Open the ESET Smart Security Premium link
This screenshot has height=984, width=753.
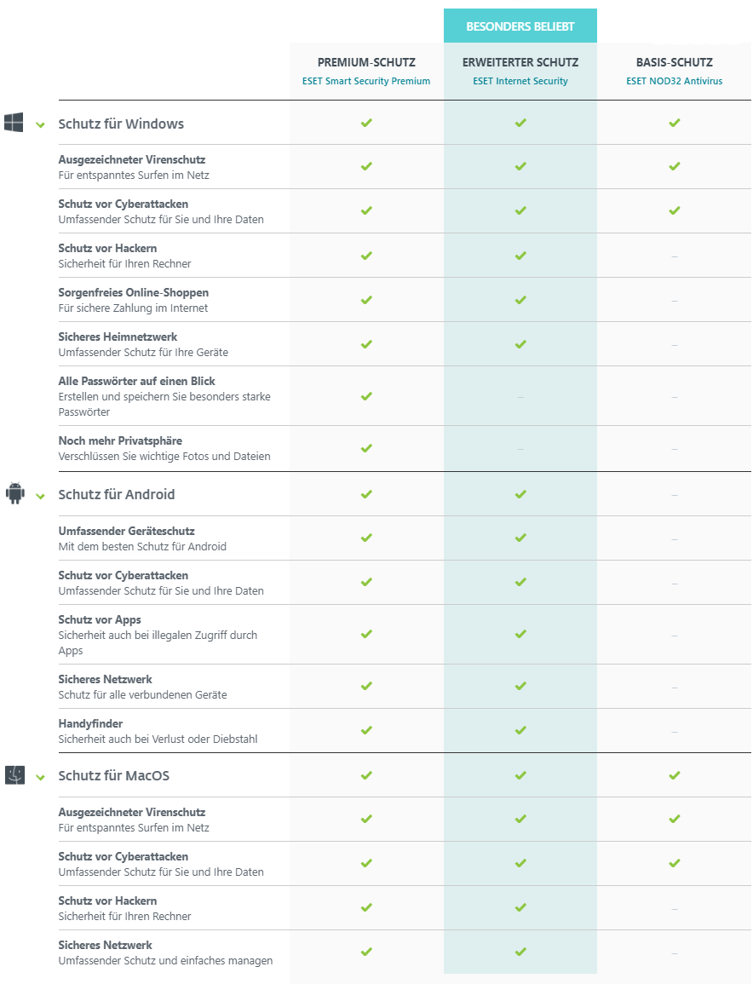(366, 81)
